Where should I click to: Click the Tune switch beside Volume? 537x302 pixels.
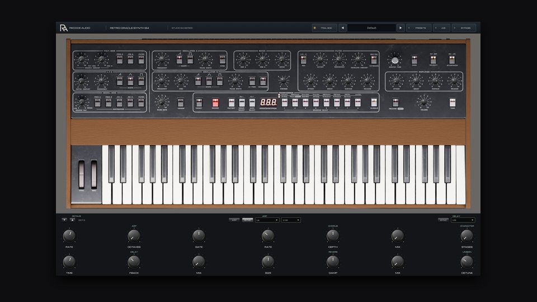pos(453,102)
